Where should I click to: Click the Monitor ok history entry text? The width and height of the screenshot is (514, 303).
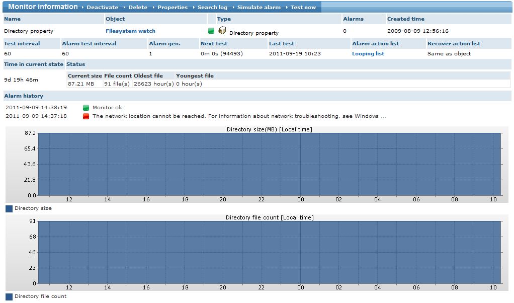tap(107, 108)
